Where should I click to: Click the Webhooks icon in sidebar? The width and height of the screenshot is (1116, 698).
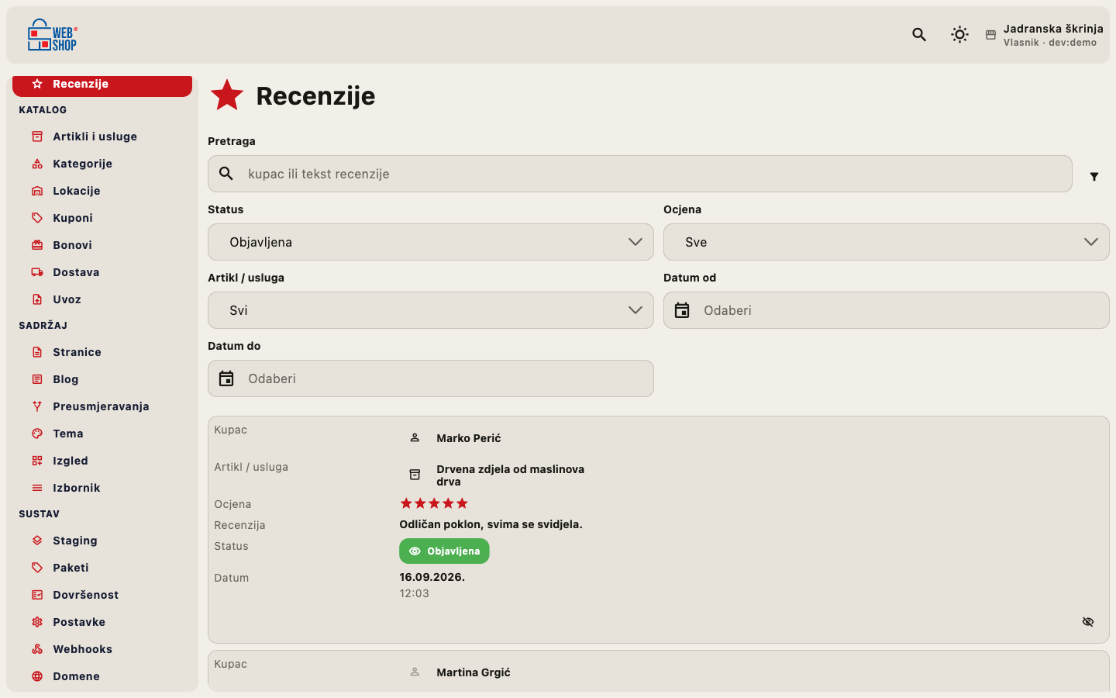pyautogui.click(x=37, y=649)
